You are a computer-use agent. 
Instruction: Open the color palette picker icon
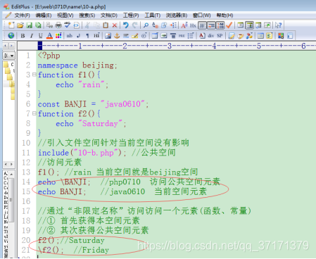[58, 36]
